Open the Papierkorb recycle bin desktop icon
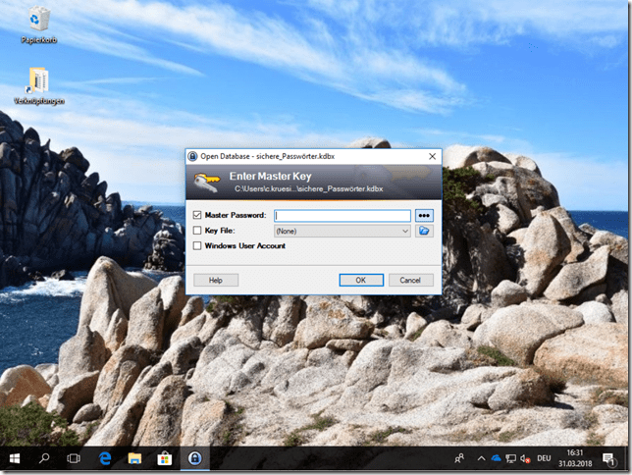This screenshot has height=475, width=632. point(40,21)
